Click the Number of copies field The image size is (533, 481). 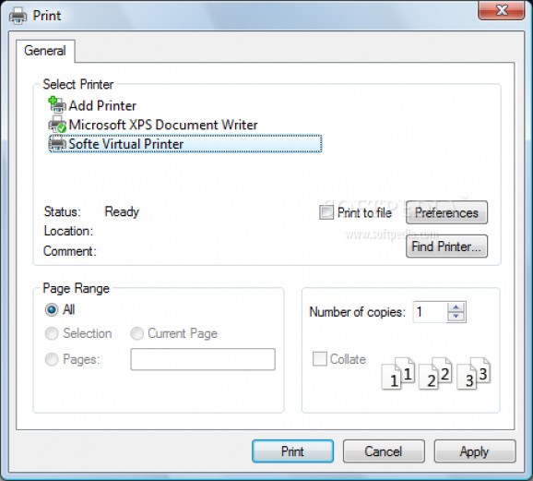[431, 312]
